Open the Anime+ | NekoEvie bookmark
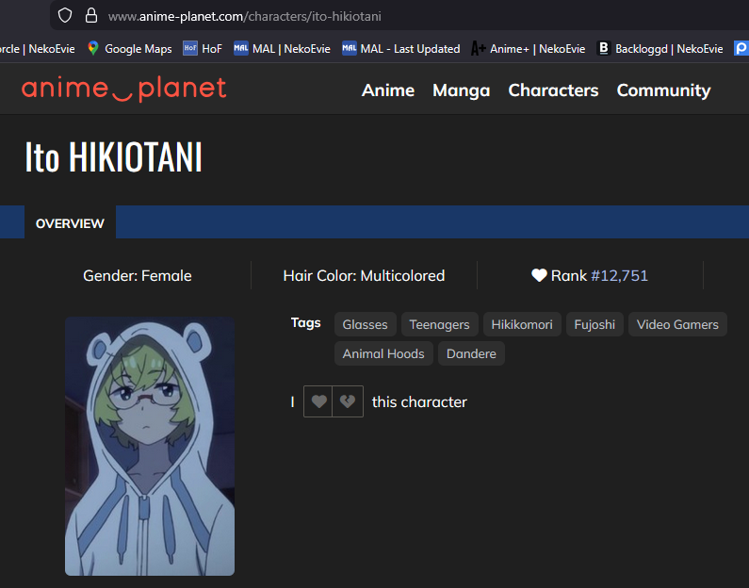Screen dimensions: 749x588 [x=528, y=49]
